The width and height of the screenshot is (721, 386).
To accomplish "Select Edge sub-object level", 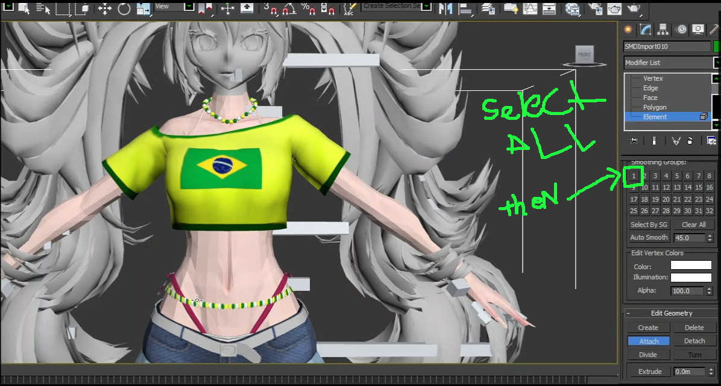I will 650,89.
